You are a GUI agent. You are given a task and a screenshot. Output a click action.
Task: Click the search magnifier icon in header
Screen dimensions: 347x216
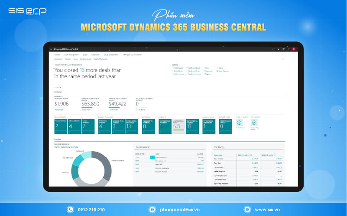[274, 49]
